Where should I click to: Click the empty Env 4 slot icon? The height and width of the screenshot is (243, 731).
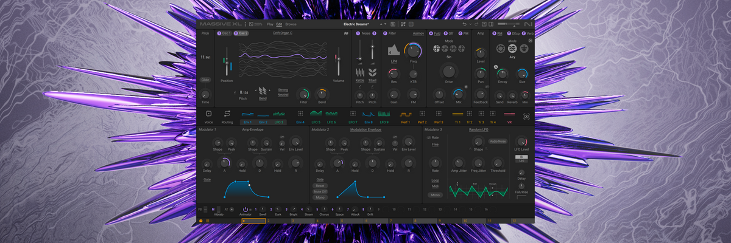(300, 114)
